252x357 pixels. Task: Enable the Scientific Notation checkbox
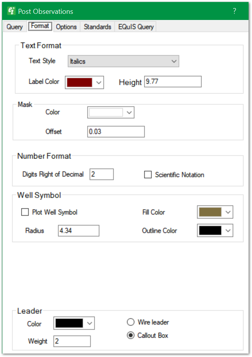[148, 175]
